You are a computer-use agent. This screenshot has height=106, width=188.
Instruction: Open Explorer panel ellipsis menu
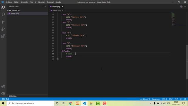point(45,6)
